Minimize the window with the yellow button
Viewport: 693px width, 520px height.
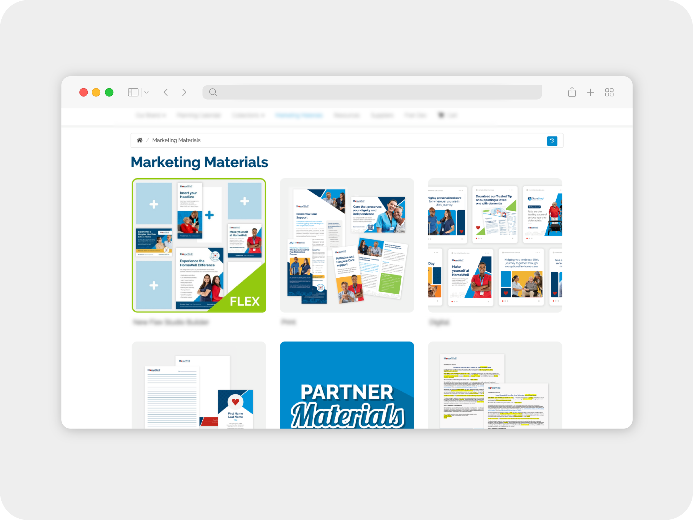tap(96, 92)
